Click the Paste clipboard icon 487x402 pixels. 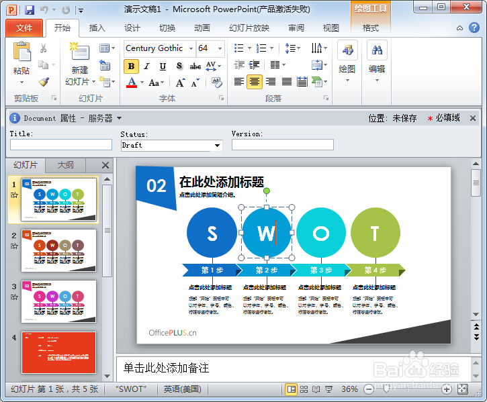click(x=21, y=52)
